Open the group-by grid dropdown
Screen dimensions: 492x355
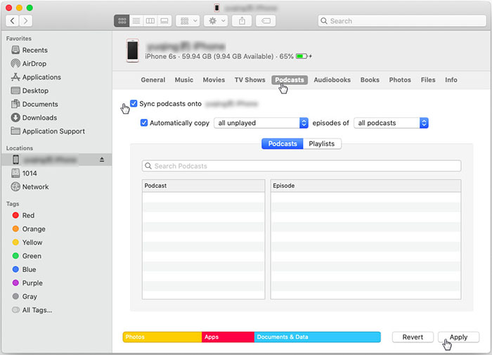coord(188,21)
